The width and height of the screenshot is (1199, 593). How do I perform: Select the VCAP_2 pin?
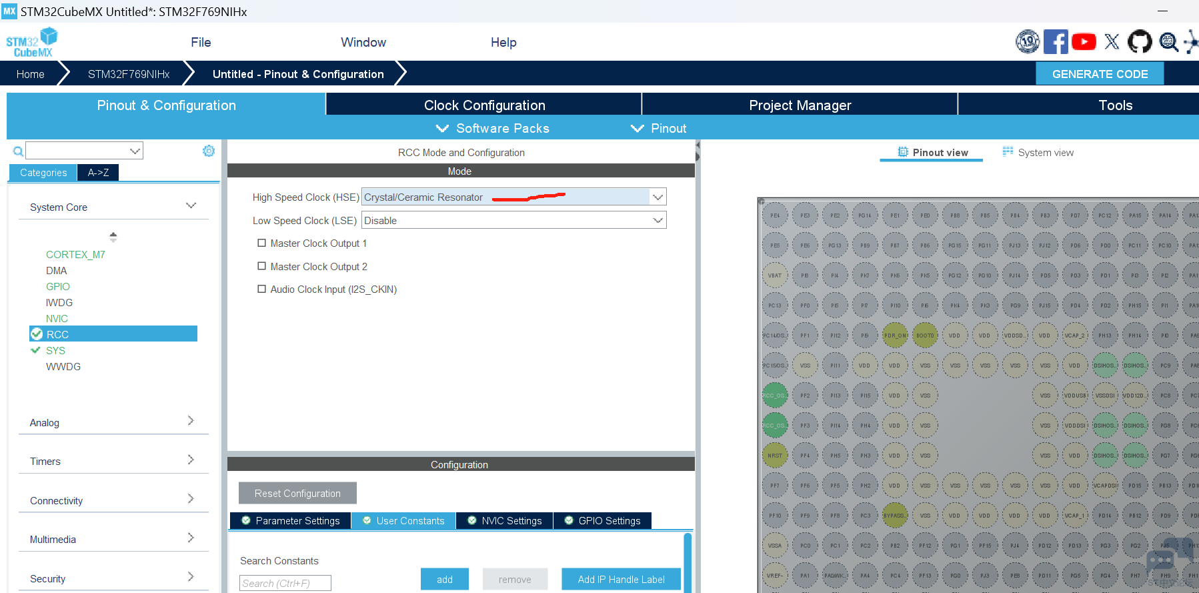tap(1074, 336)
